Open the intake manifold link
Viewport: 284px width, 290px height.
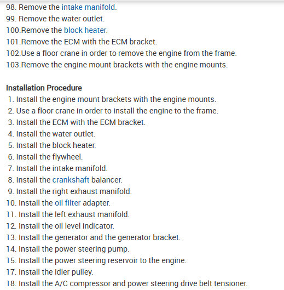[x=88, y=7]
